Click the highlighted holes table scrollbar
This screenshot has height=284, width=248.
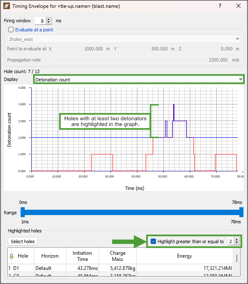pyautogui.click(x=237, y=258)
